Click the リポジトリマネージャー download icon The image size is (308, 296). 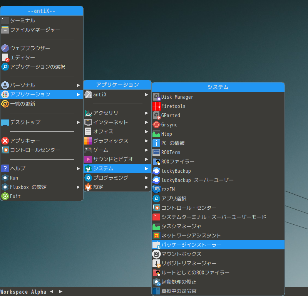tap(156, 263)
